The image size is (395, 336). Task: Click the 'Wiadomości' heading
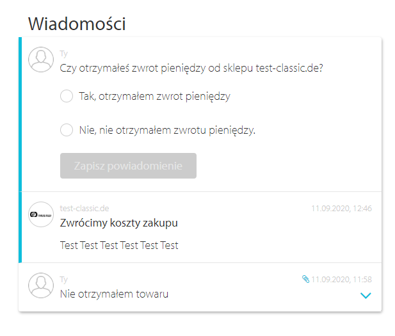click(x=77, y=24)
